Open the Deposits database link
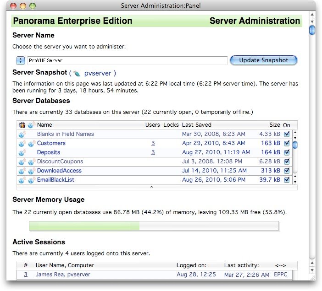This screenshot has width=322, height=291. point(49,152)
